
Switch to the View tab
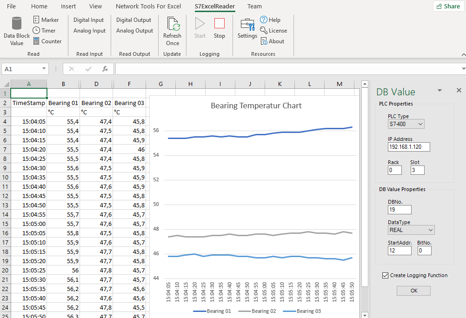point(95,6)
